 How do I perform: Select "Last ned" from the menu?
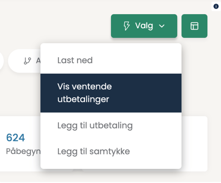[x=75, y=60]
